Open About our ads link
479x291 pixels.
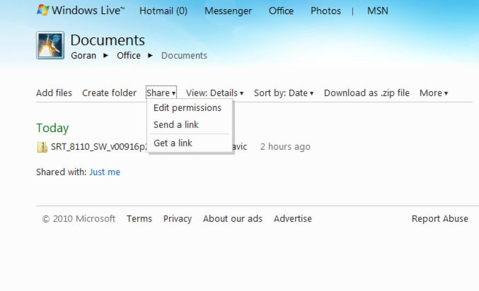coord(232,219)
